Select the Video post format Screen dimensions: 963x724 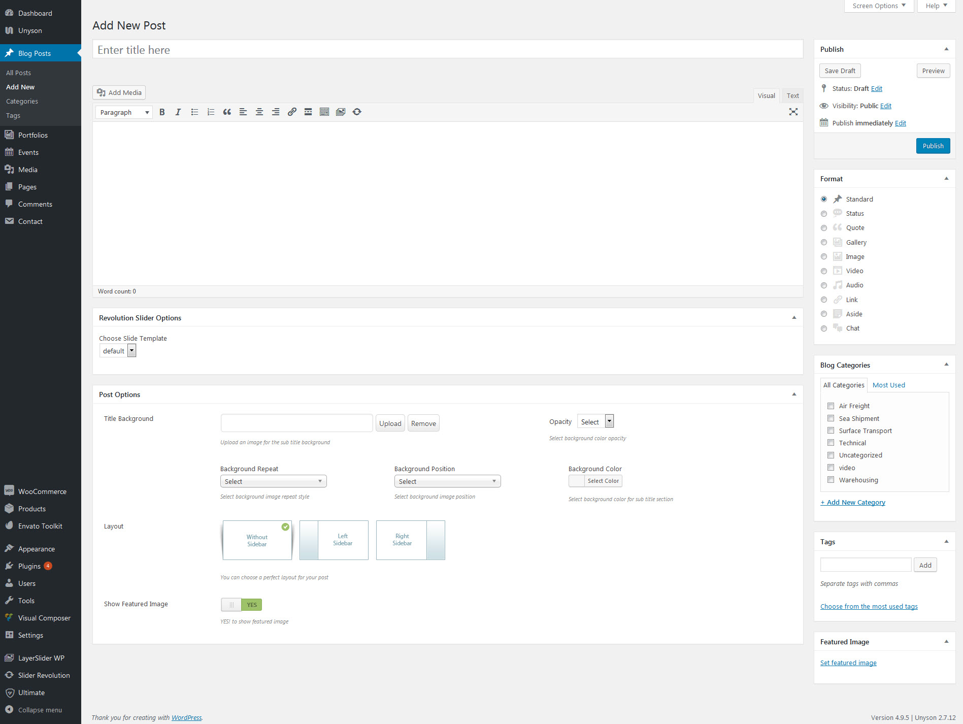(x=824, y=271)
